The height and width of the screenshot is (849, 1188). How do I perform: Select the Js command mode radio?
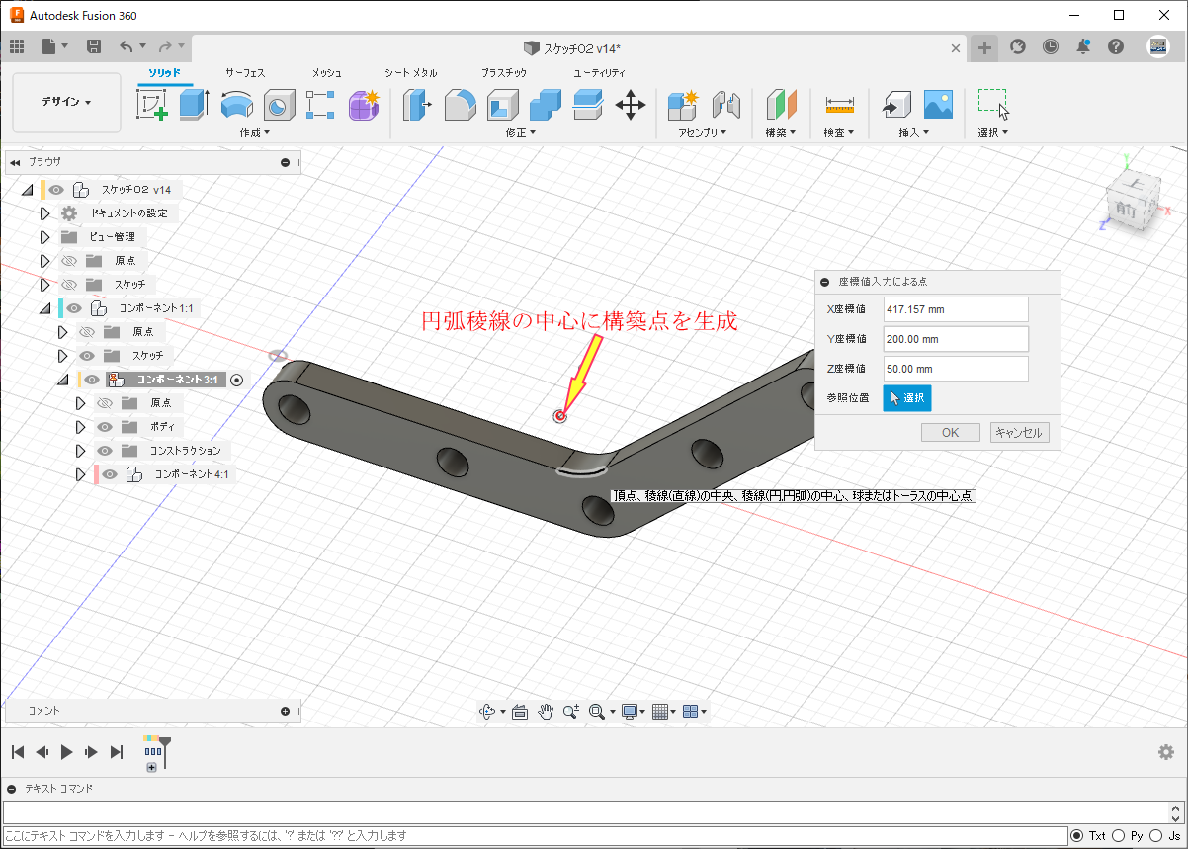(x=1156, y=836)
